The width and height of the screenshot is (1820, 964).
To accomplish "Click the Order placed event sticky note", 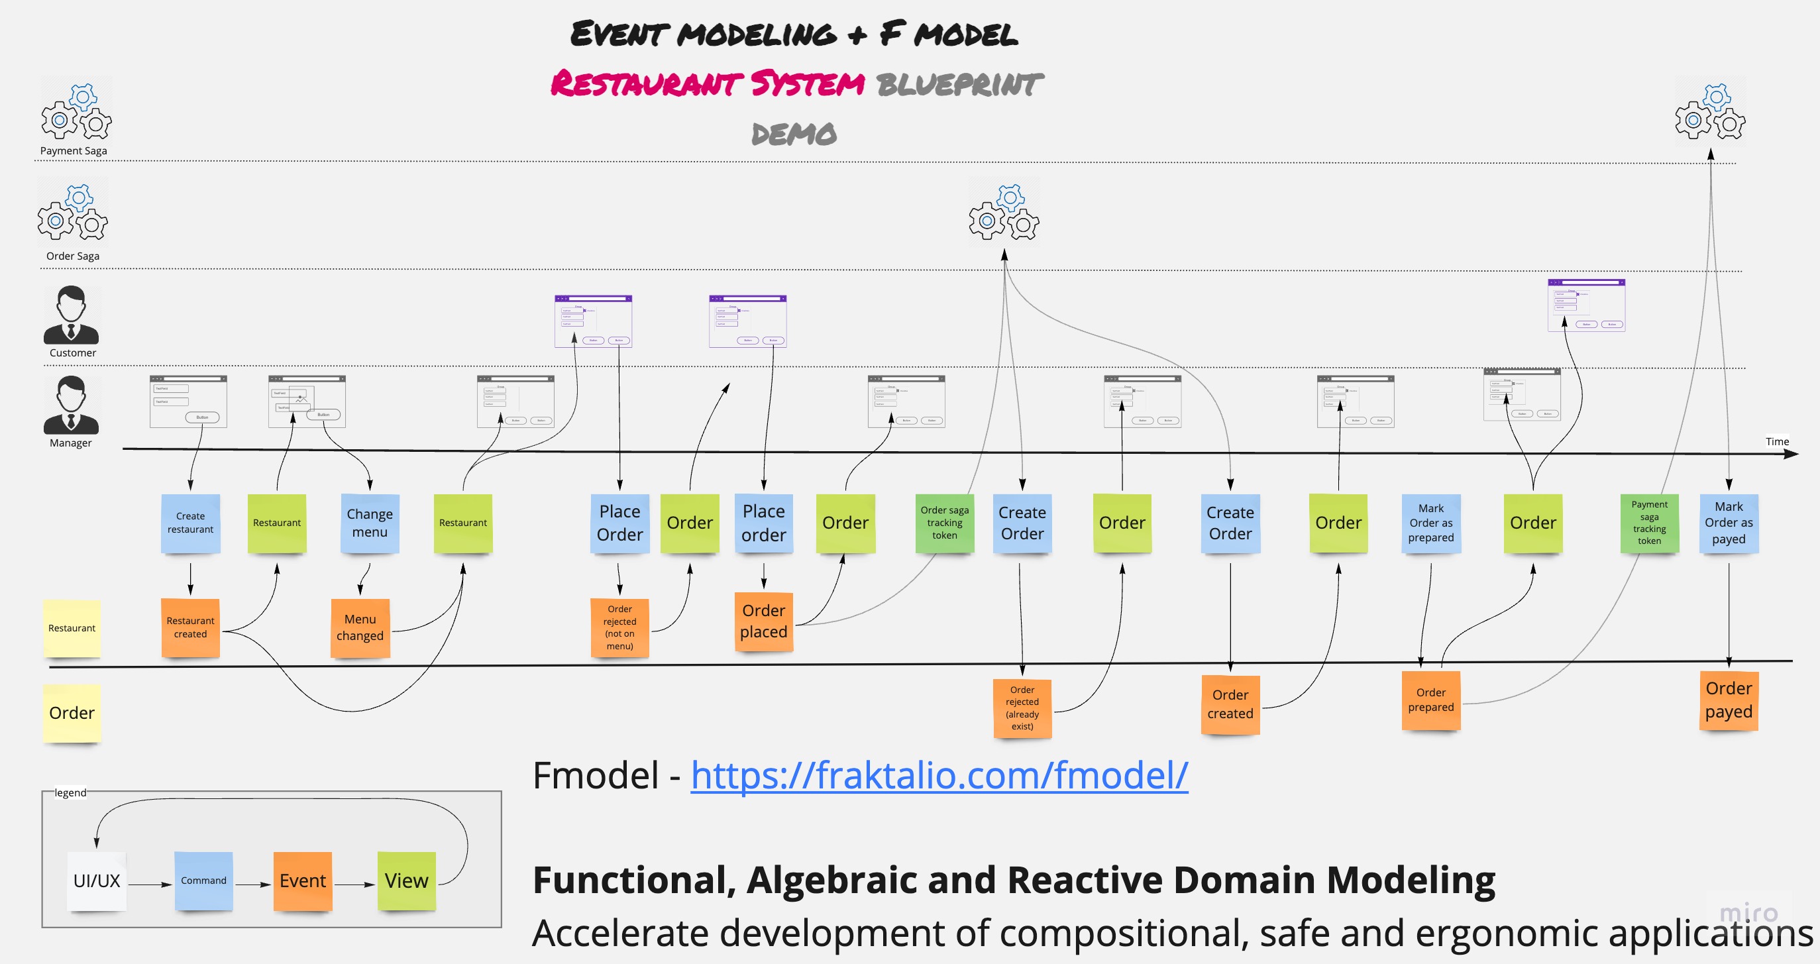I will coord(762,619).
